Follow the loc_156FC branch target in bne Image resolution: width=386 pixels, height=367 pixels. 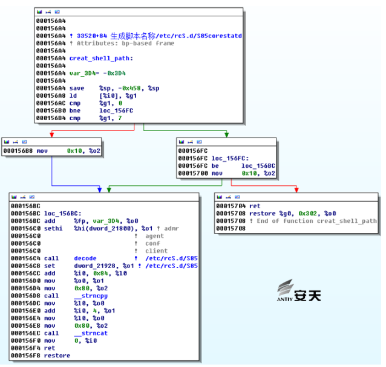click(116, 111)
